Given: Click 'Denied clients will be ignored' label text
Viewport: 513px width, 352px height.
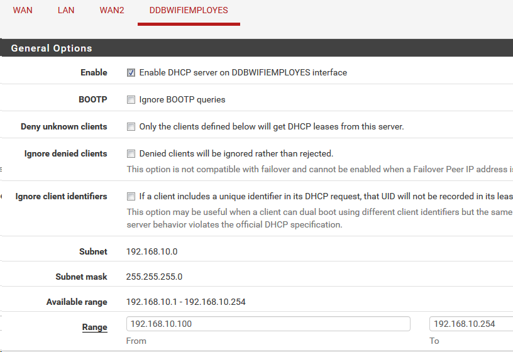Looking at the screenshot, I should click(x=236, y=154).
